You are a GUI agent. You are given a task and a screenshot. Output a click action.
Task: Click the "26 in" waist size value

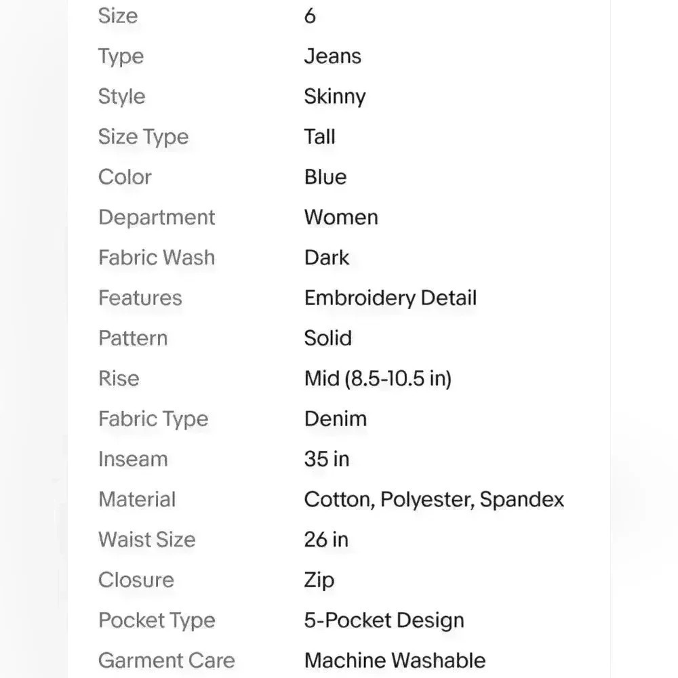[x=325, y=540]
